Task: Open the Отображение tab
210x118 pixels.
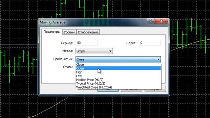Action: tap(88, 32)
